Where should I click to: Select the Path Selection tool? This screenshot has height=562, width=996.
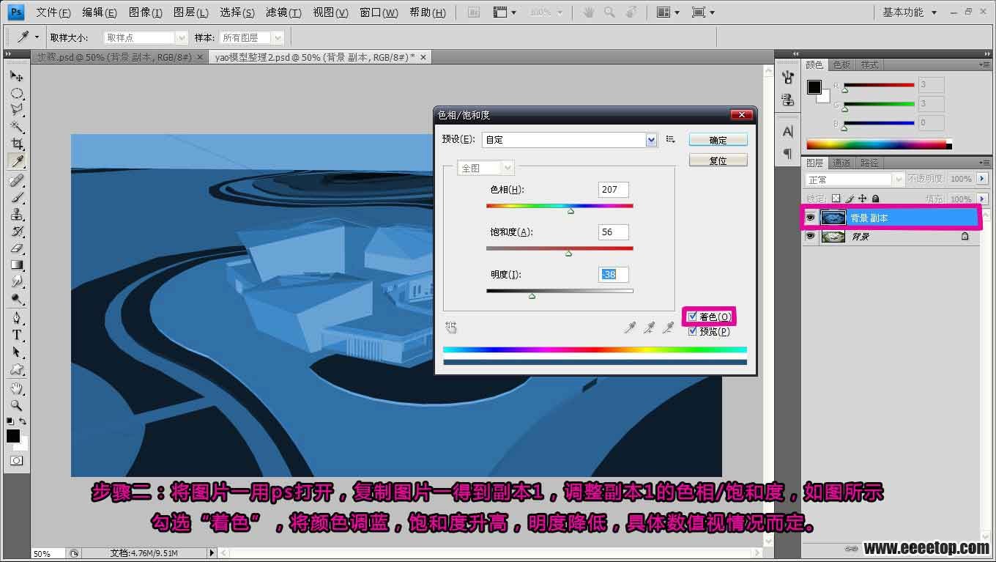[16, 352]
